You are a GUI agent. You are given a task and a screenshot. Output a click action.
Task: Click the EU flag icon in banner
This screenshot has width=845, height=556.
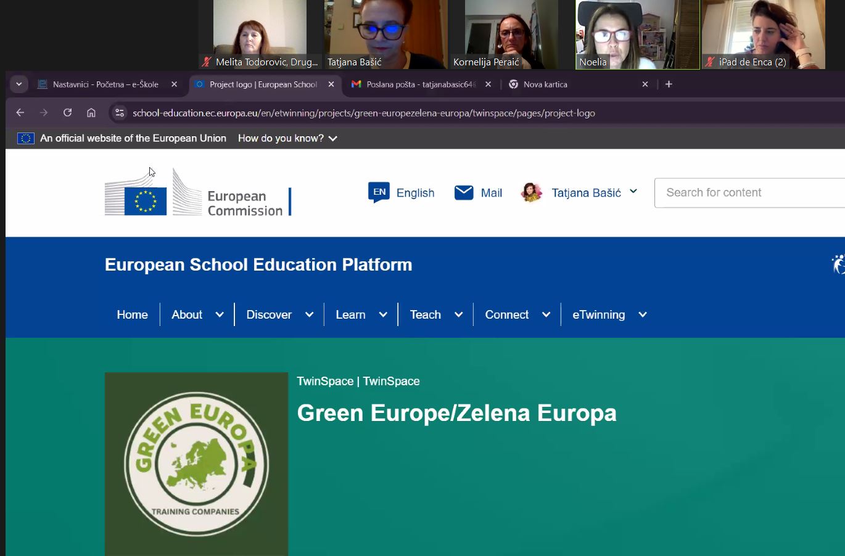[x=25, y=138]
